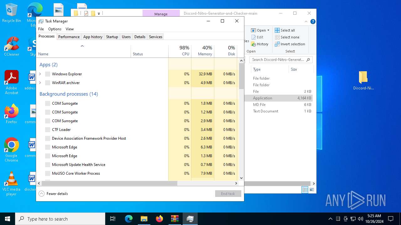Screen dimensions: 401x225
Task: Open the View menu in Task Manager
Action: (70, 29)
